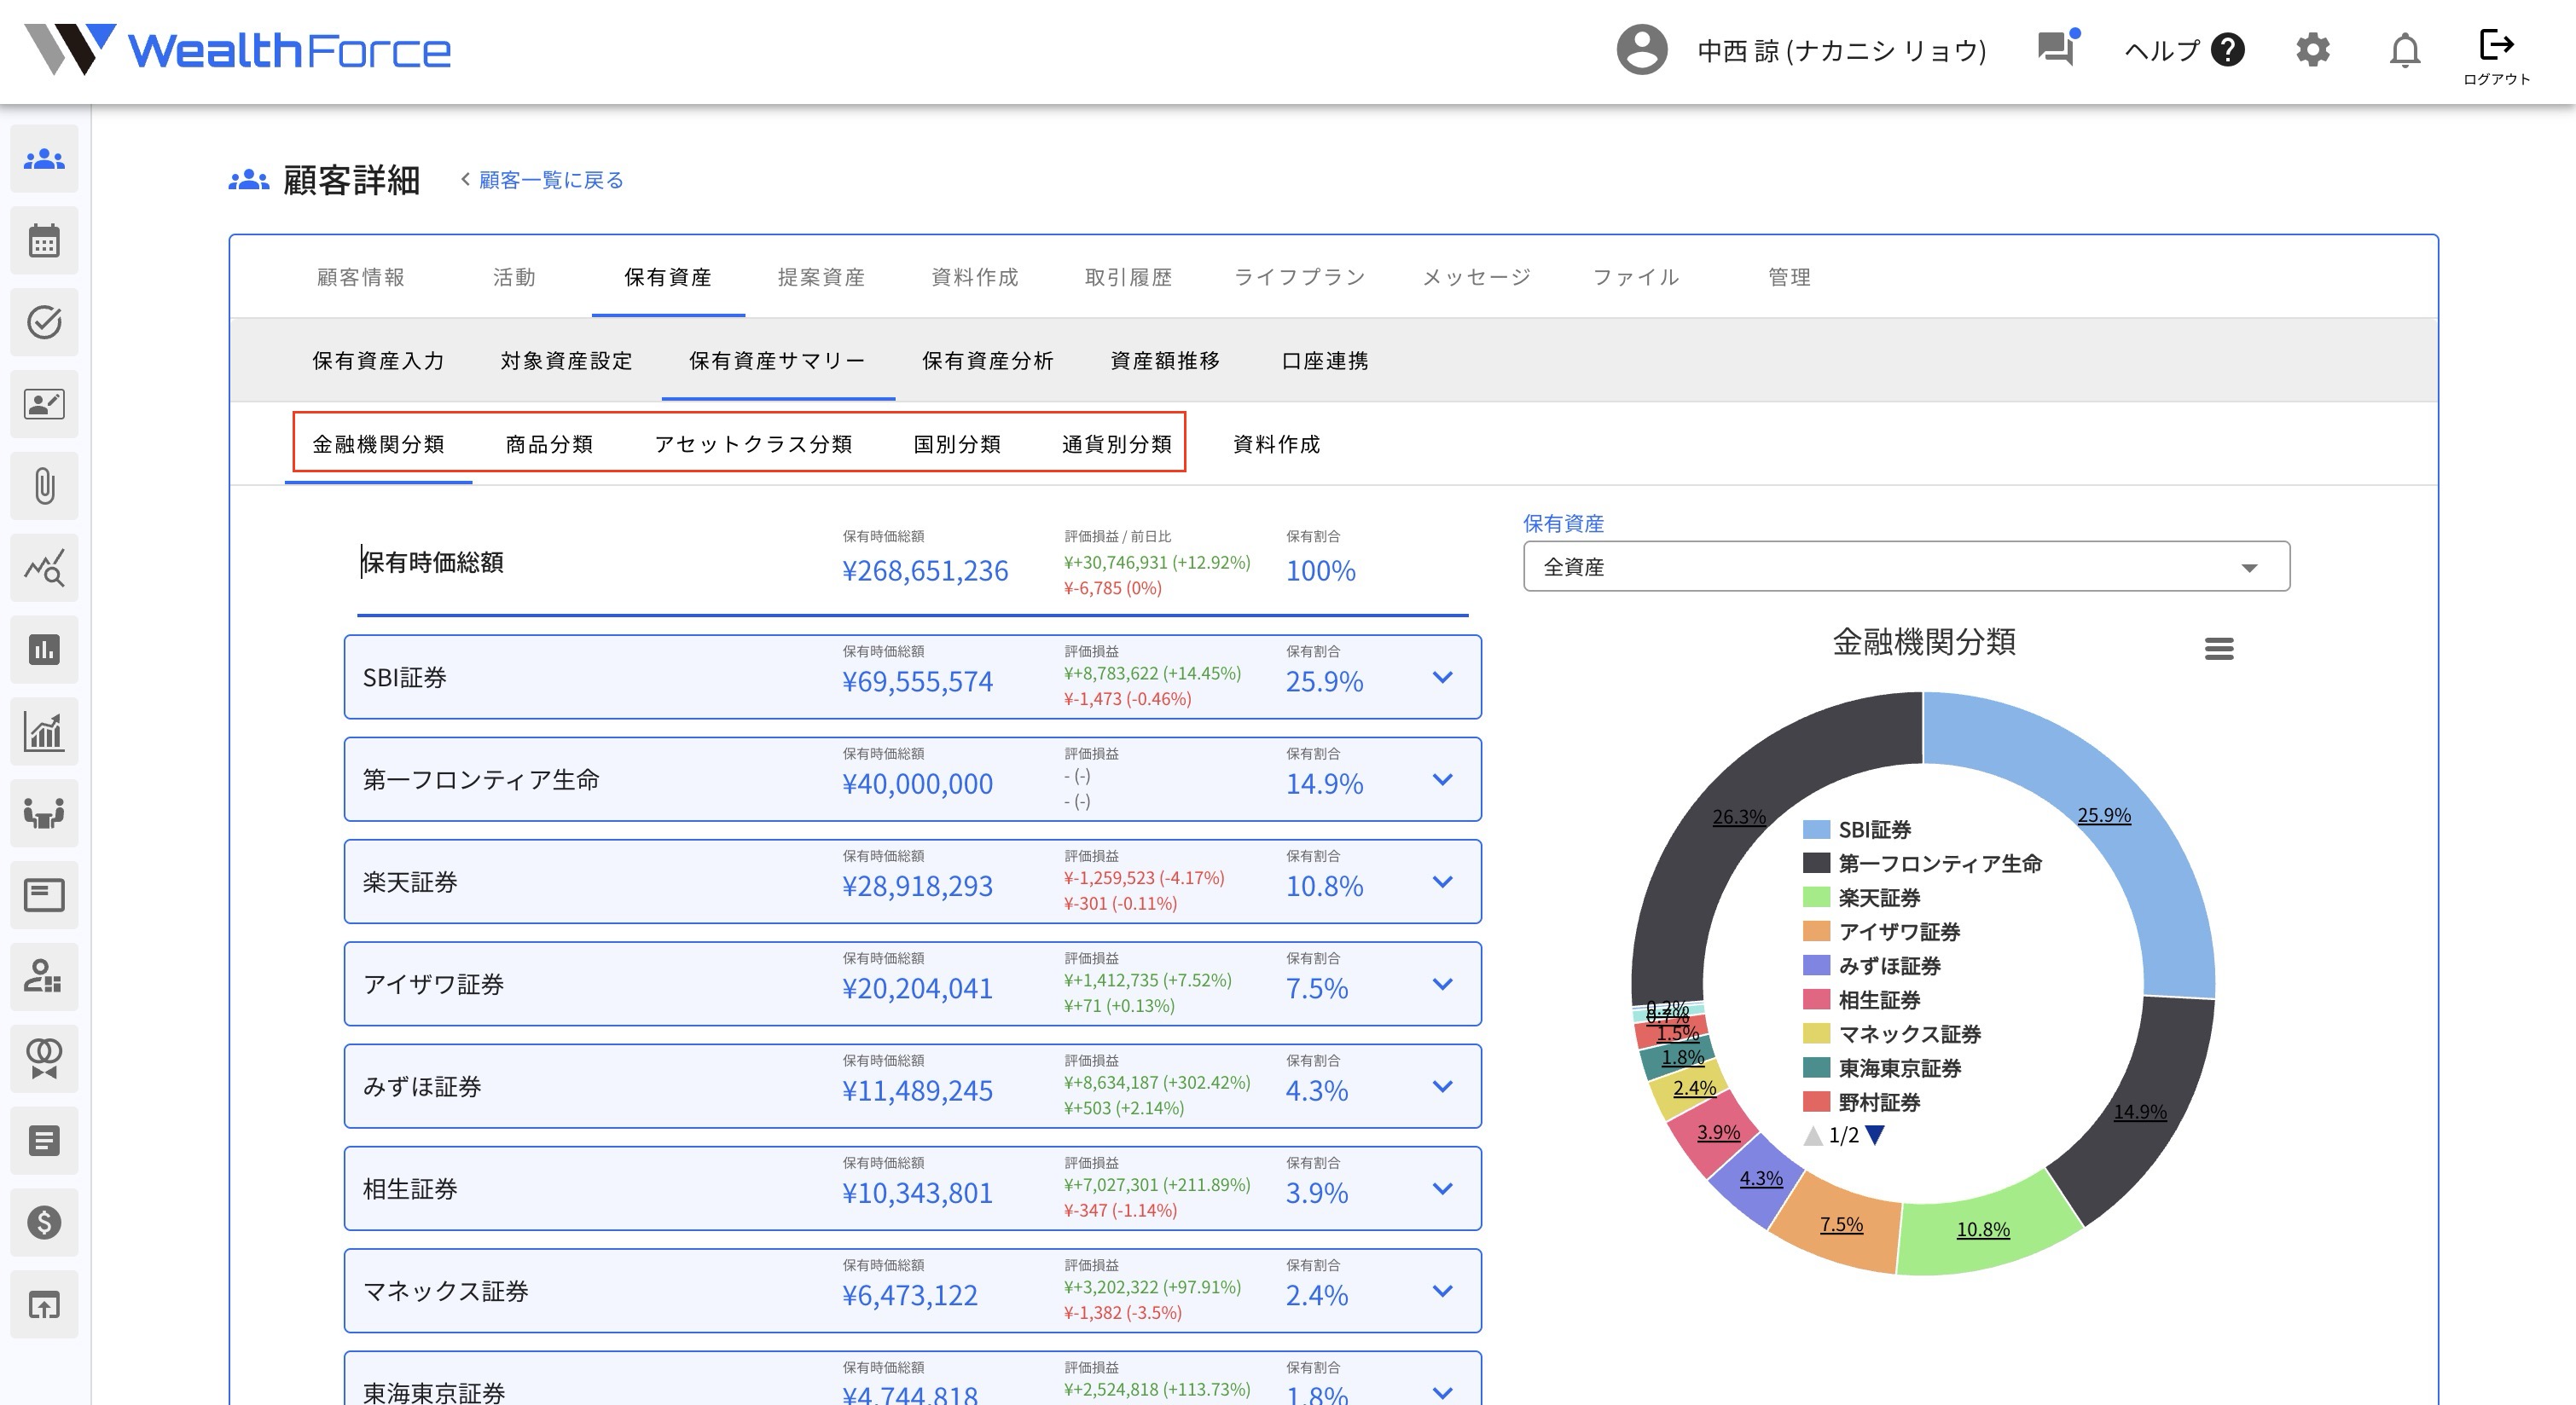Open the customers group icon in sidebar
2576x1405 pixels.
(44, 159)
